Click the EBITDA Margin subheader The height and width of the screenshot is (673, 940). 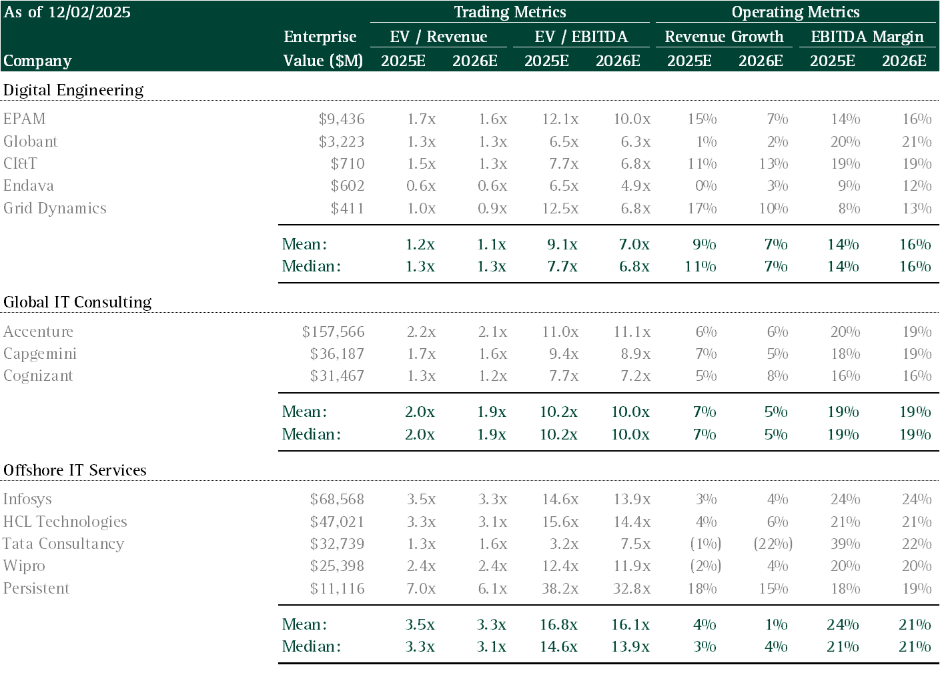(867, 37)
